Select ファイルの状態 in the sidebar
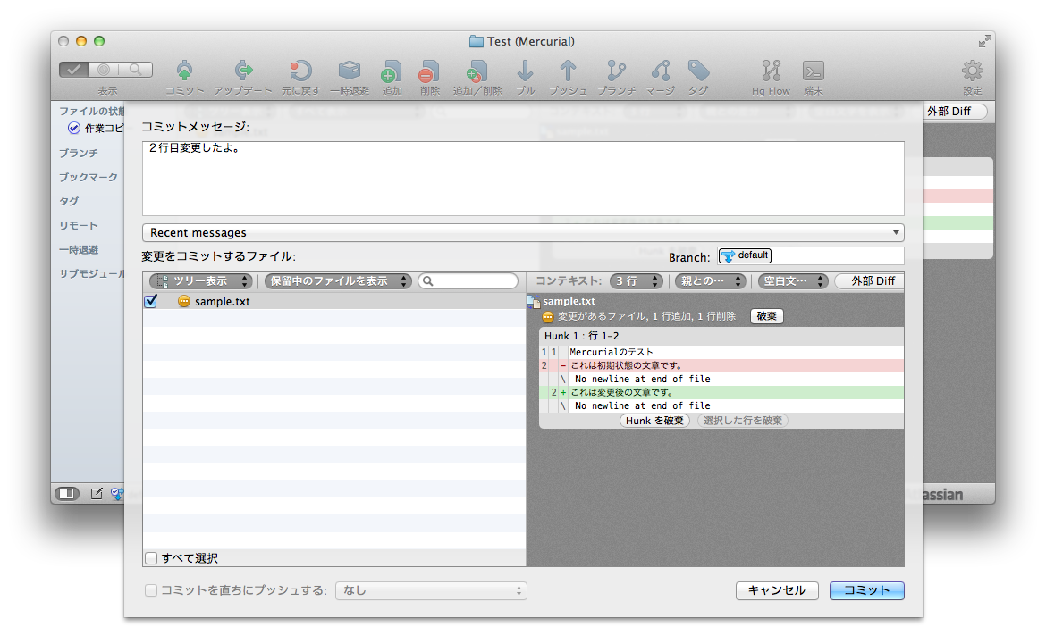The width and height of the screenshot is (1046, 627). 91,111
